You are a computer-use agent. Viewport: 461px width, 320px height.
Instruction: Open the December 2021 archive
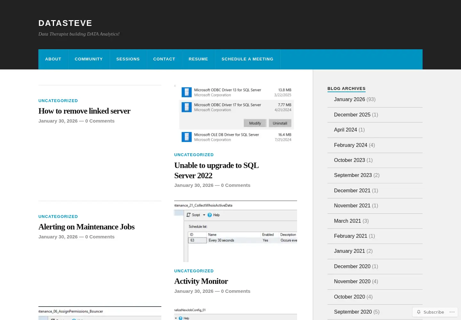[352, 191]
